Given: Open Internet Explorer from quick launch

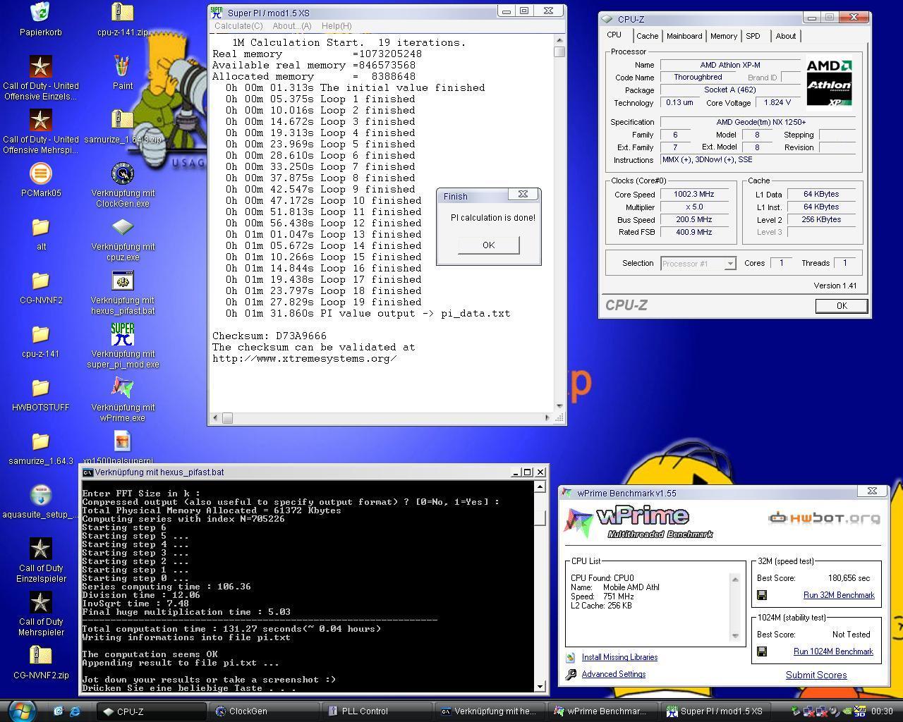Looking at the screenshot, I should tap(75, 711).
